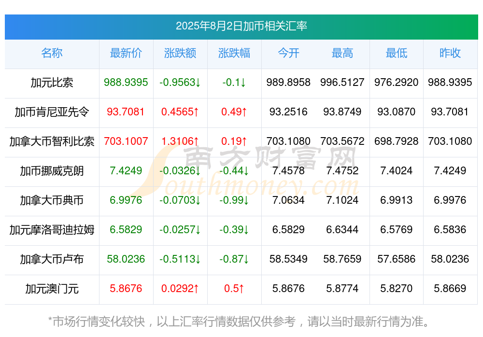Click the low value 93.0870
483x337 pixels.
click(397, 112)
